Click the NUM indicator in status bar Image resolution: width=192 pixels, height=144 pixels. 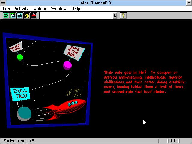[x=173, y=141]
